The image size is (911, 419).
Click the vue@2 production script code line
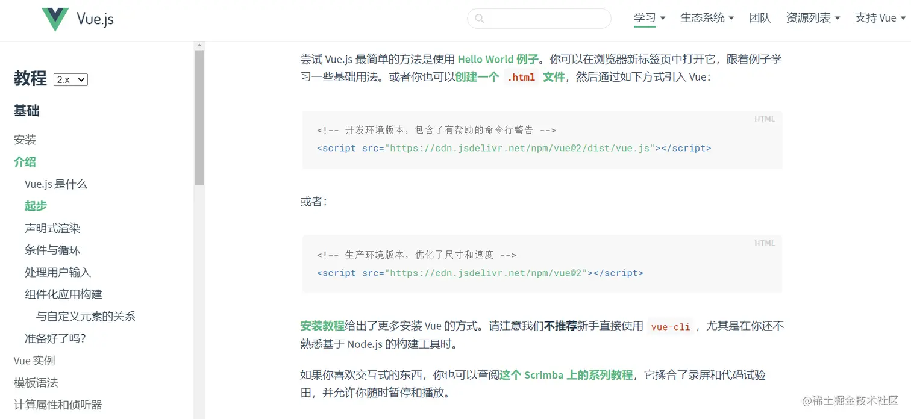(480, 273)
